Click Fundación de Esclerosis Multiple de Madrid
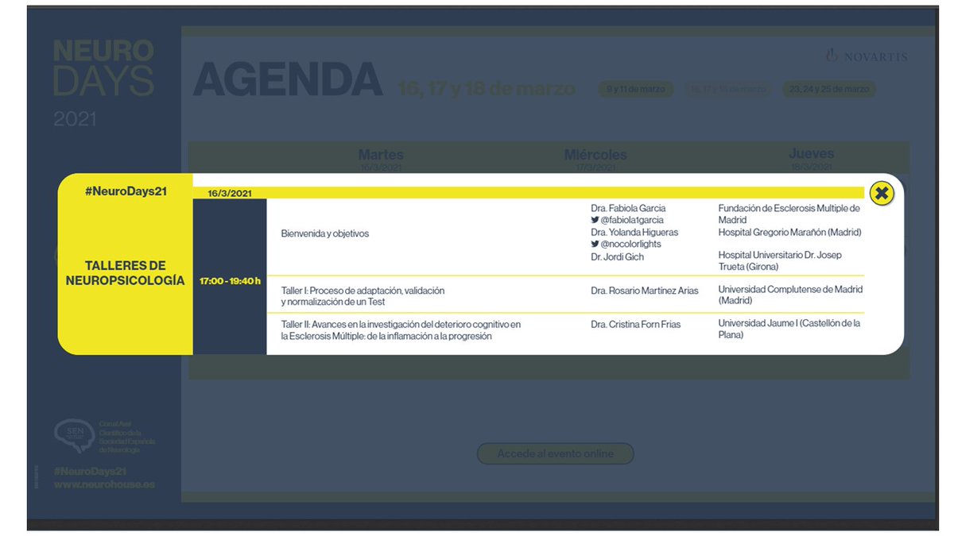The height and width of the screenshot is (536, 954). click(x=789, y=214)
